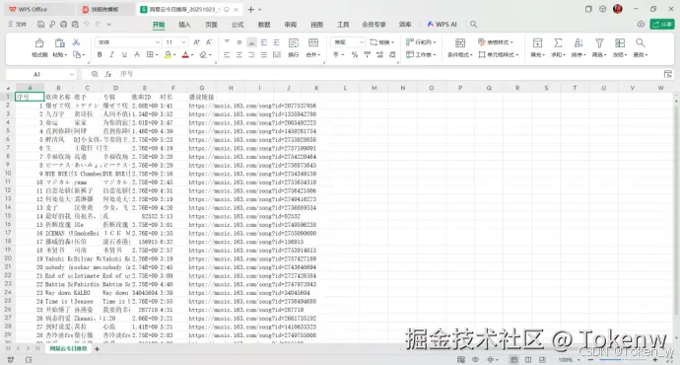Open the Insert ribbon tab
Viewport: 680px width, 365px height.
tap(184, 25)
